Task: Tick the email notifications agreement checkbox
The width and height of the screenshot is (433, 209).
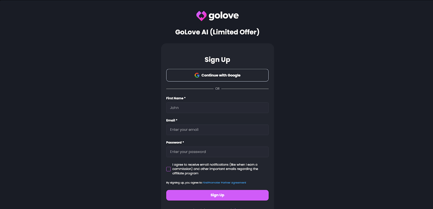Action: (169, 169)
